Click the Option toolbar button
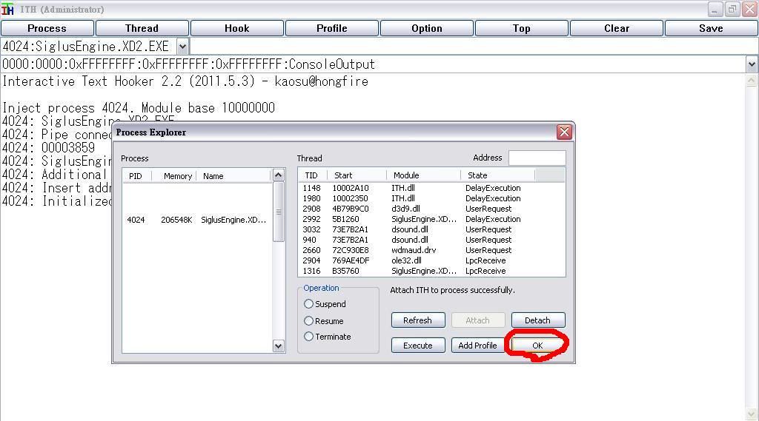This screenshot has width=759, height=421. pos(426,28)
